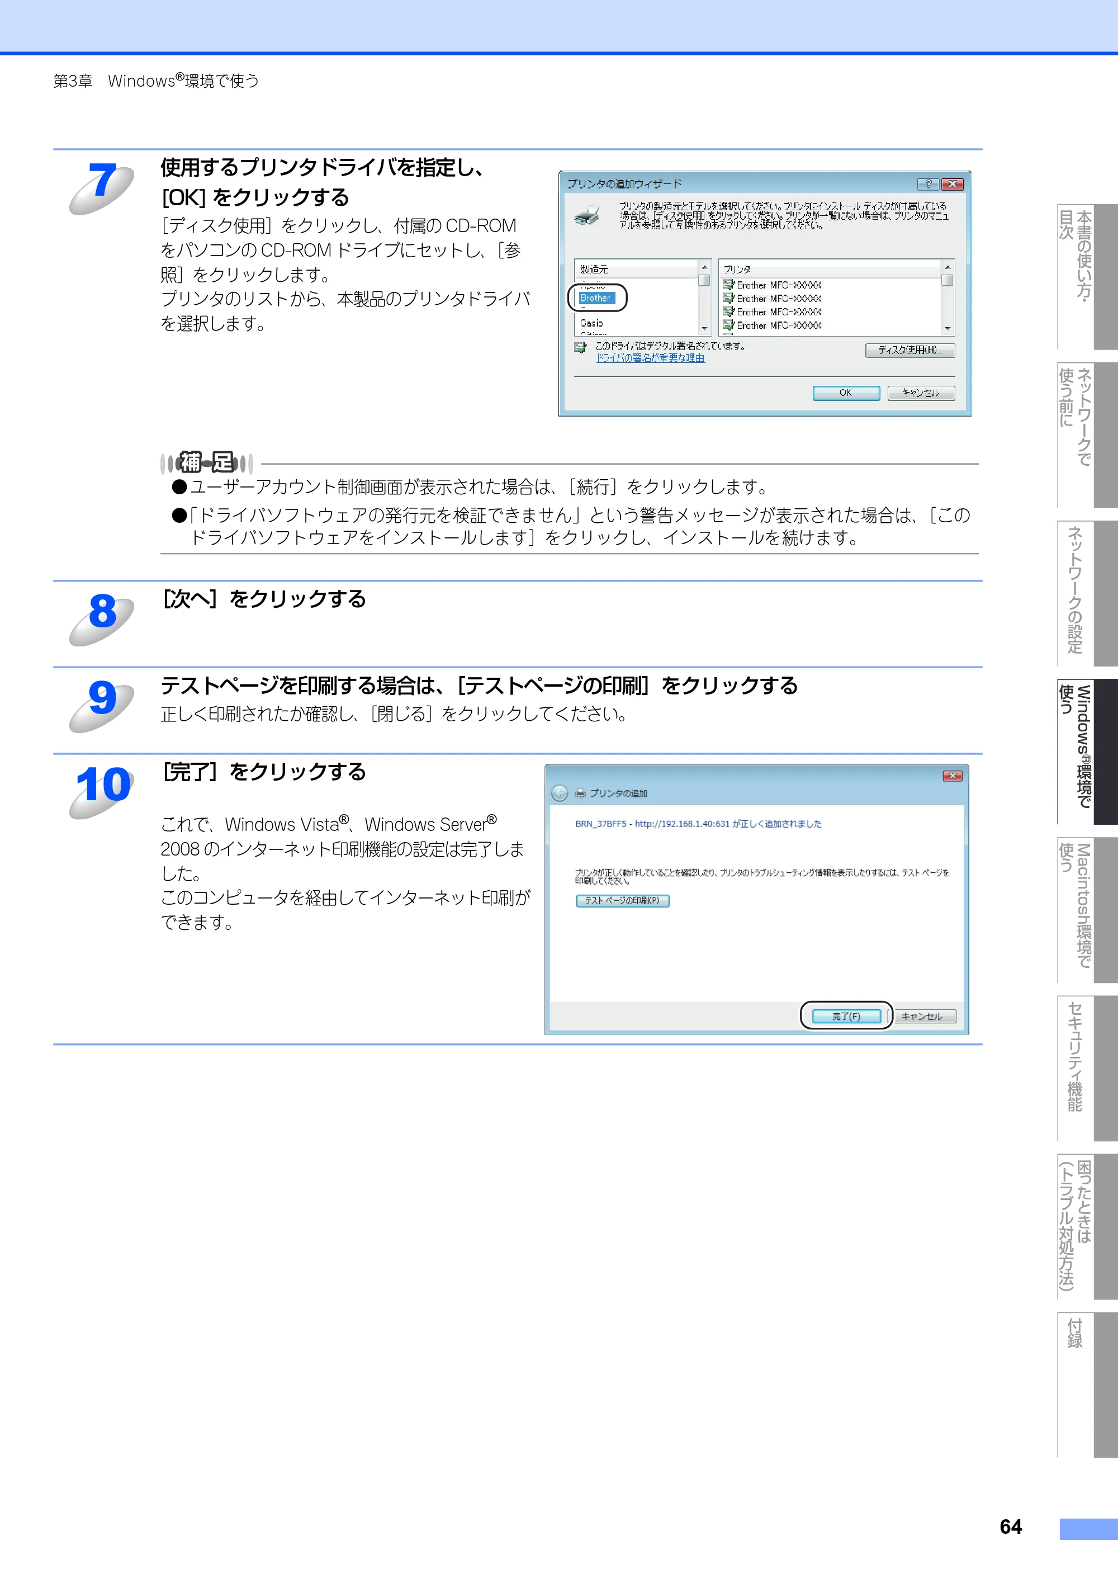Open the 本書の使い方・目次 side tab
This screenshot has height=1583, width=1118.
1087,276
